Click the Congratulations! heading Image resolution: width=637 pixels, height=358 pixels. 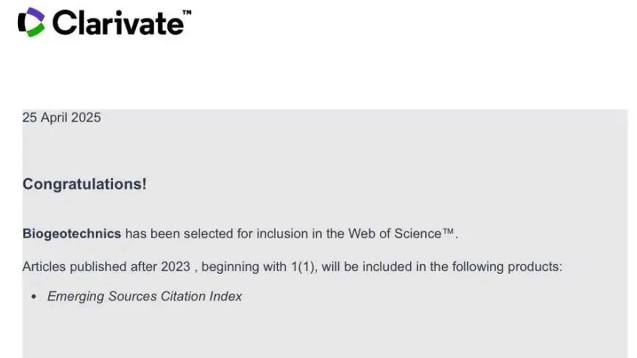click(x=84, y=184)
